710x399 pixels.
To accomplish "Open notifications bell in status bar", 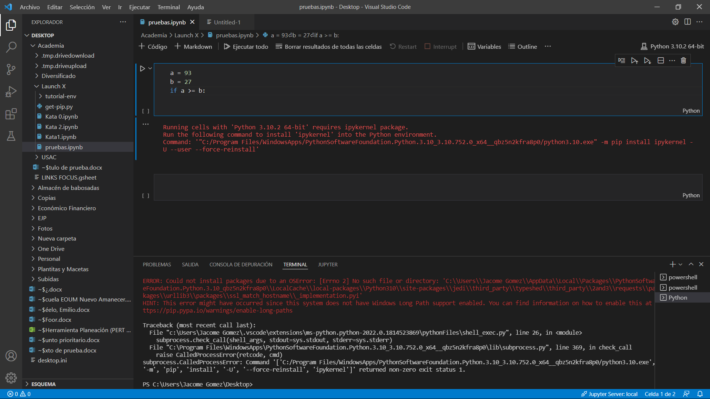I will coord(700,394).
